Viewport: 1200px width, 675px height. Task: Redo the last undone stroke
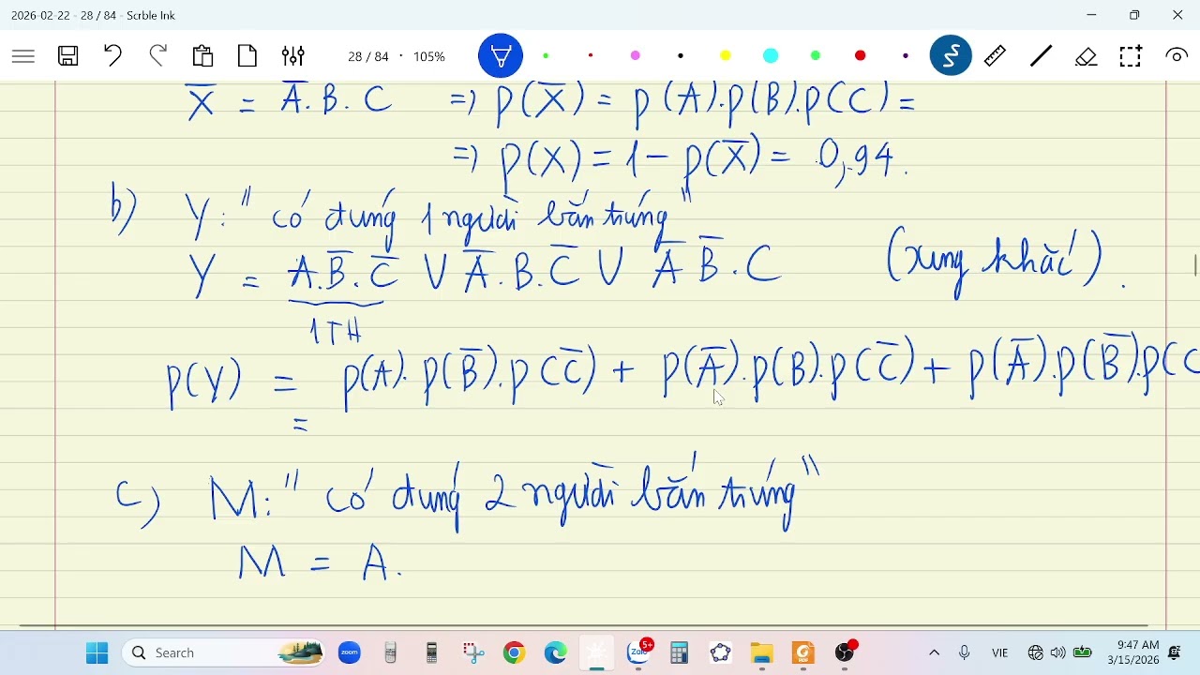157,56
